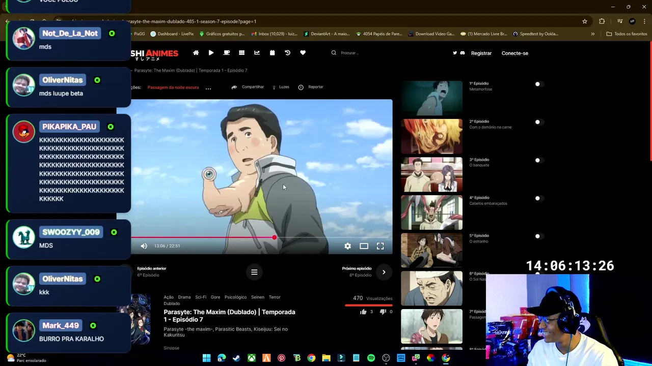This screenshot has height=366, width=652.
Task: Open the grid catalog icon
Action: 241,53
